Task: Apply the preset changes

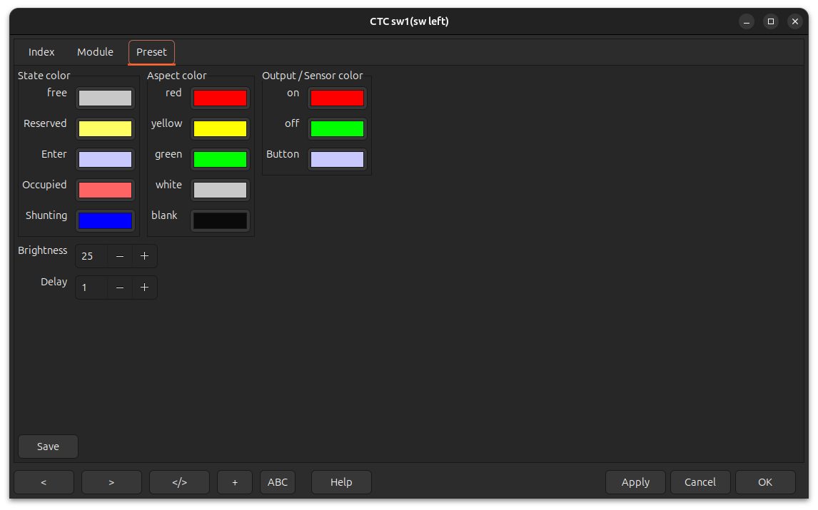Action: [635, 482]
